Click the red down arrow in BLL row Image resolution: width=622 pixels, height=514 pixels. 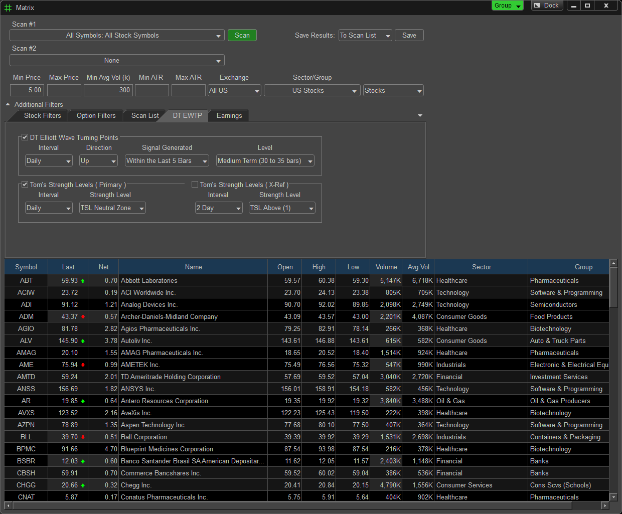(x=83, y=437)
